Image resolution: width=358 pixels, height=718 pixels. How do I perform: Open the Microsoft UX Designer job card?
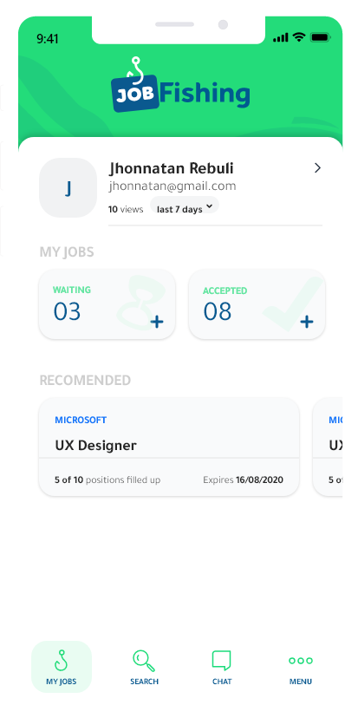(x=169, y=447)
